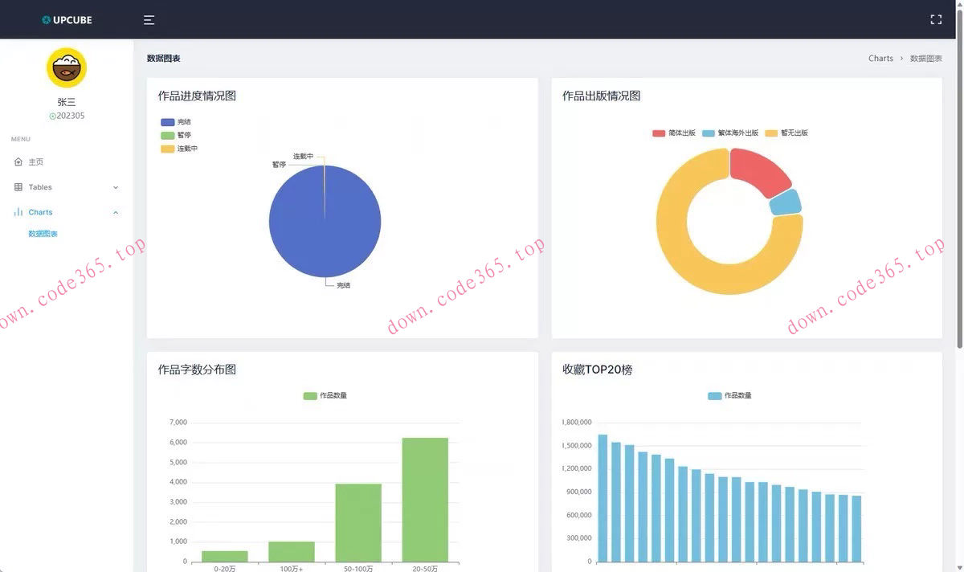Click the tallest first bar in TOP20 chart
The image size is (964, 572).
point(602,498)
